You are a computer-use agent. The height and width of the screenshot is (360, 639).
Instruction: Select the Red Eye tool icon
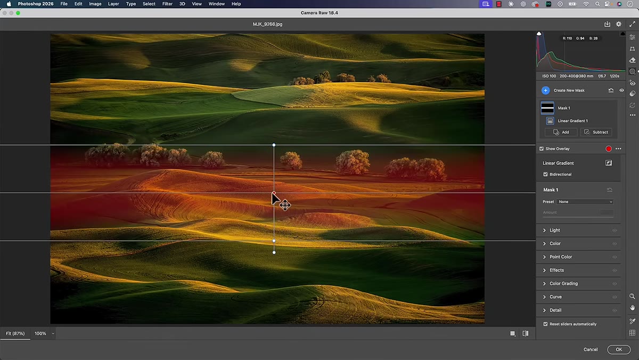632,83
